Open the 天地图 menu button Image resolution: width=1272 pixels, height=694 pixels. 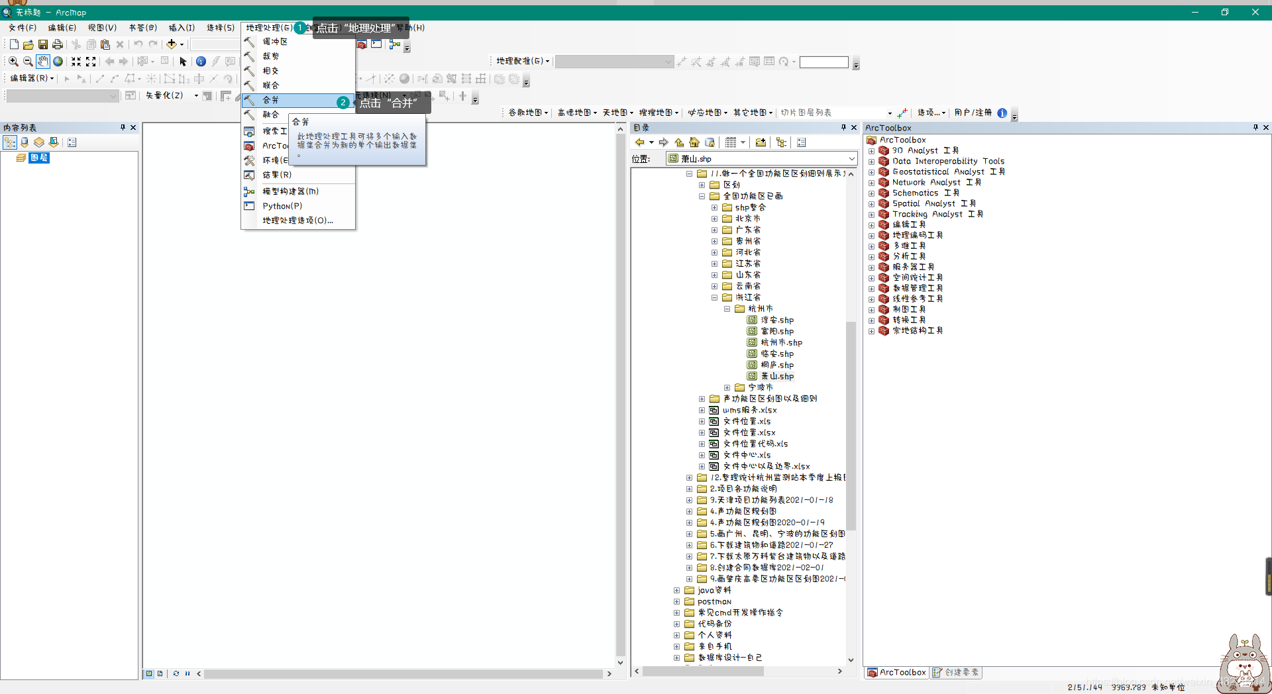[617, 113]
